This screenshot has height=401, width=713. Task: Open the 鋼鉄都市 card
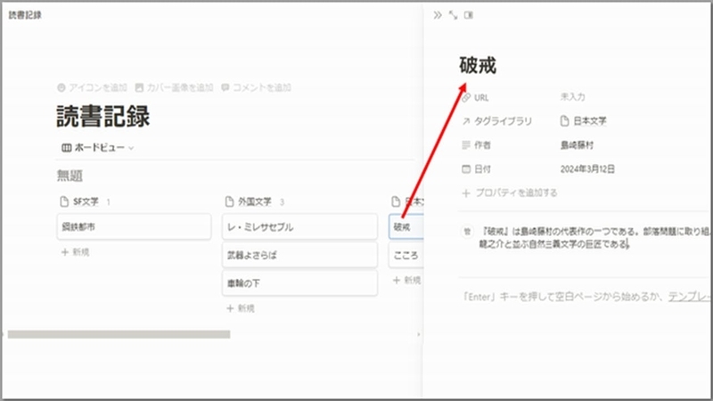click(x=135, y=226)
